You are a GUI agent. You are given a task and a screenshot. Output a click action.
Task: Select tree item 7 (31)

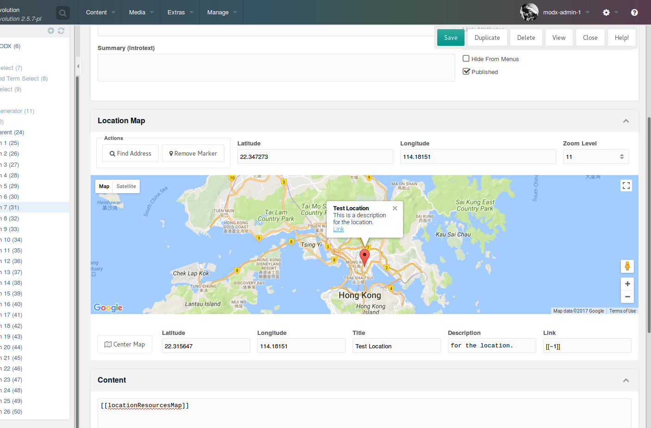point(11,208)
